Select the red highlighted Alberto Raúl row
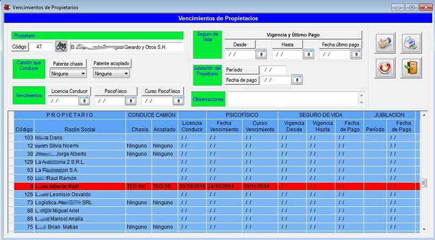 point(215,186)
